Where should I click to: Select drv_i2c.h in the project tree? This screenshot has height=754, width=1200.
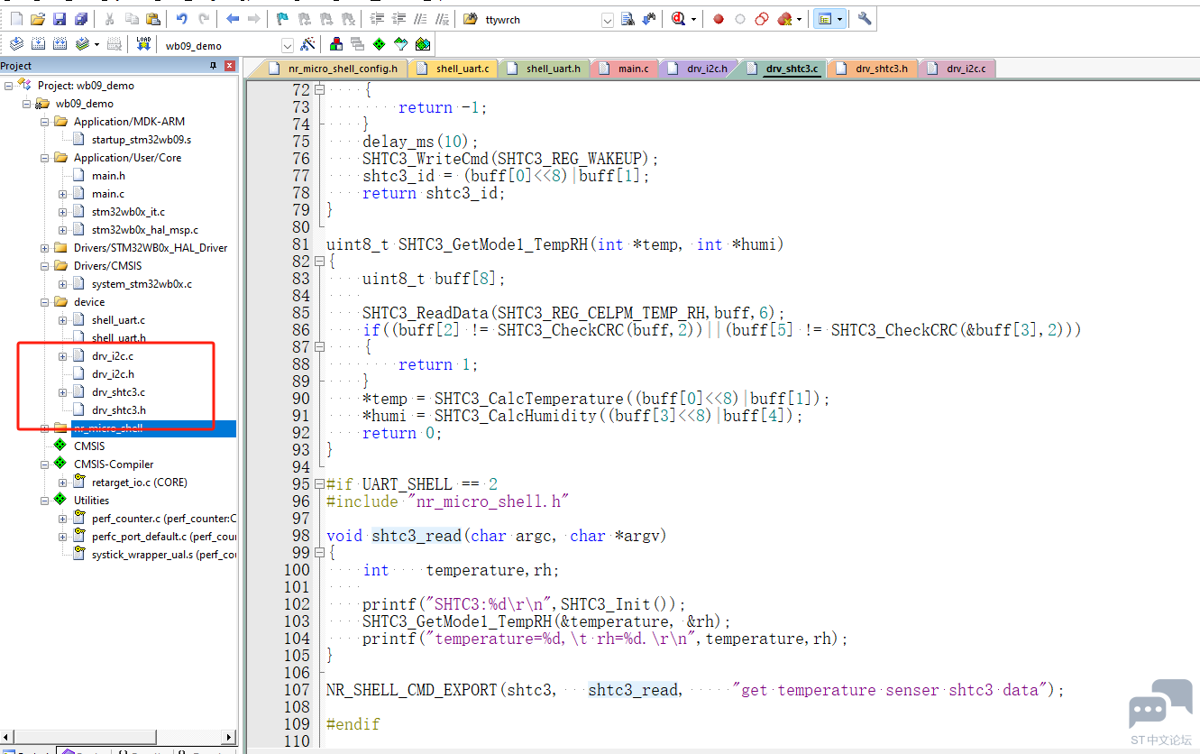click(x=113, y=374)
